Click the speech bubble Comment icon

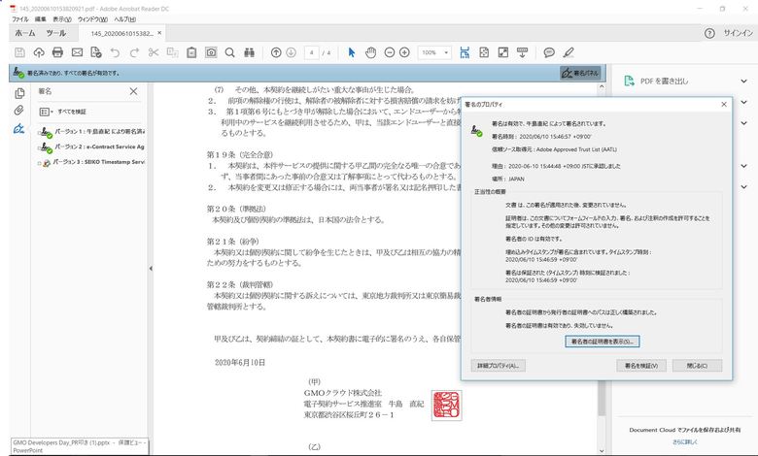(x=549, y=52)
